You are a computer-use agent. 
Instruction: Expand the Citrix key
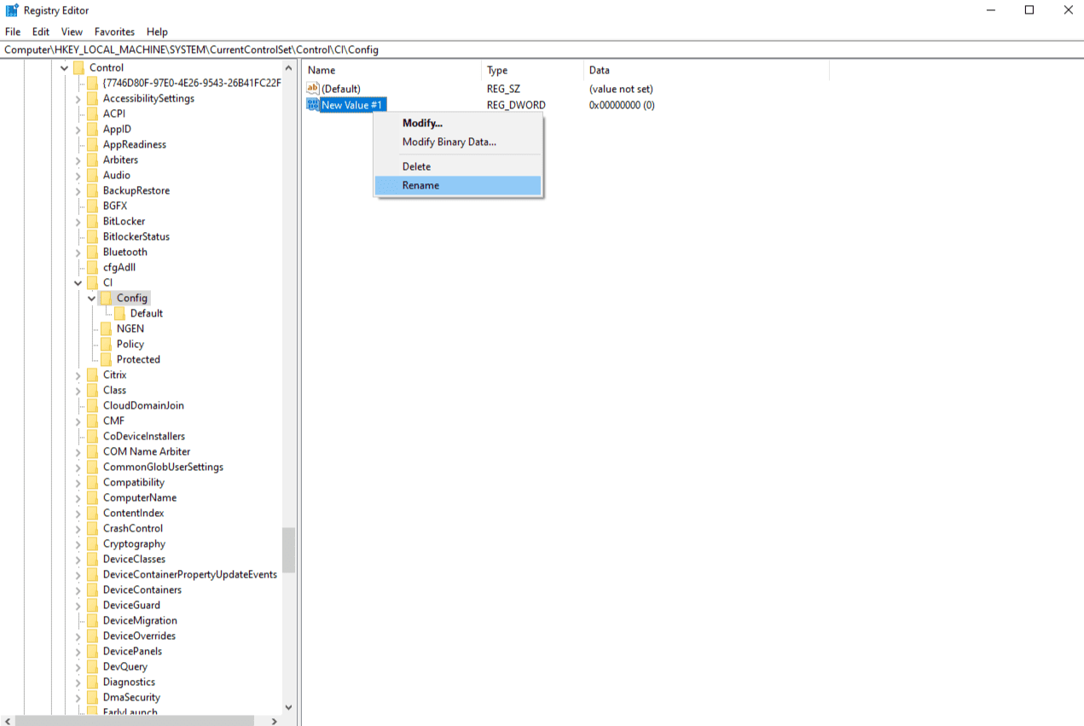tap(78, 375)
